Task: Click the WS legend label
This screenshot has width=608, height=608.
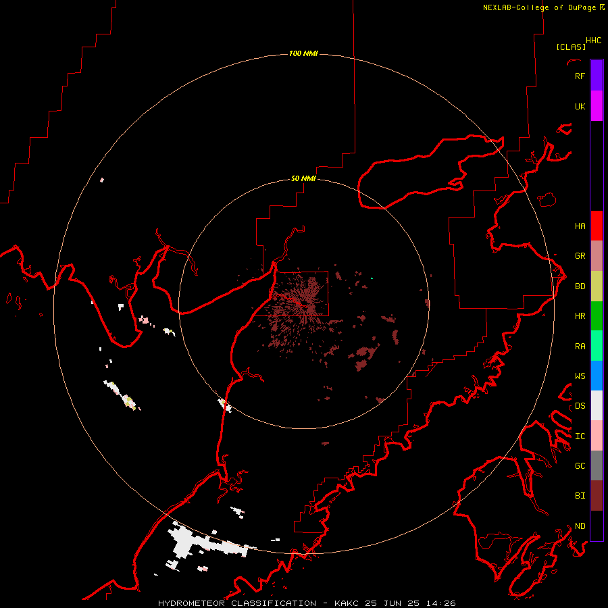Action: click(580, 376)
